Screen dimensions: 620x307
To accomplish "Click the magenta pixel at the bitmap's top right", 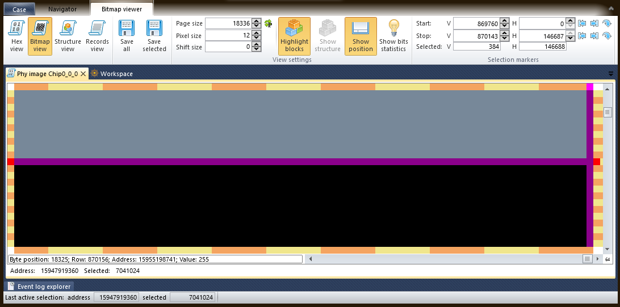I will click(x=590, y=87).
